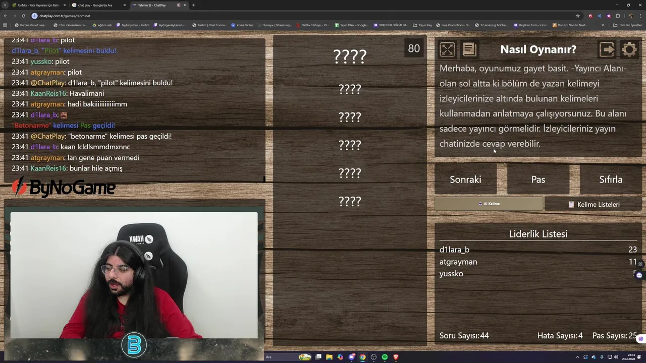
Task: Click the yussko leaderboard entry
Action: click(538, 274)
